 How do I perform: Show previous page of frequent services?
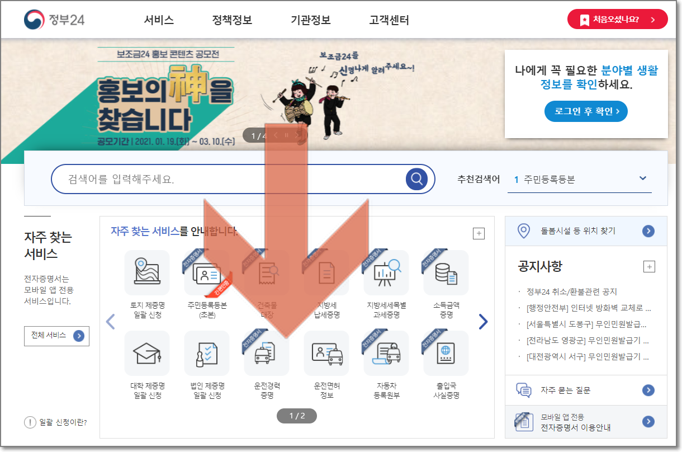111,321
